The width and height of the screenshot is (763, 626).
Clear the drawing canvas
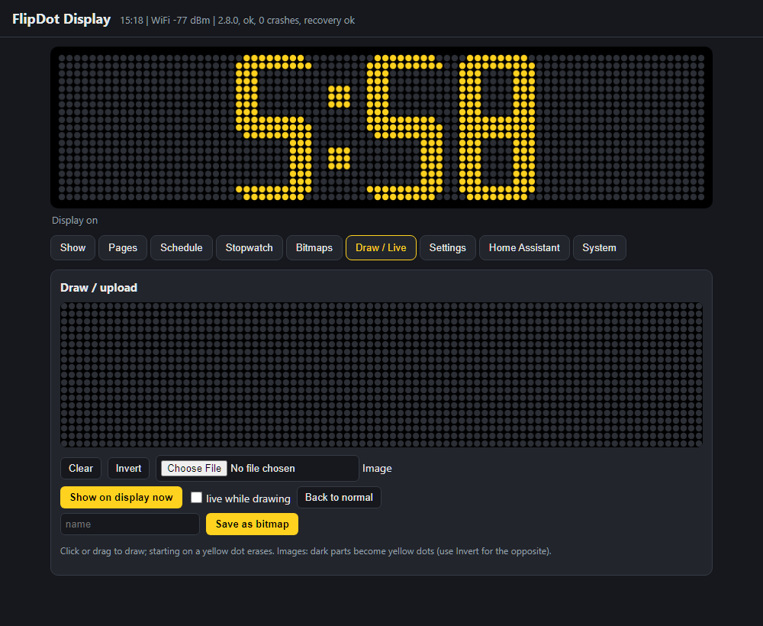pos(81,468)
